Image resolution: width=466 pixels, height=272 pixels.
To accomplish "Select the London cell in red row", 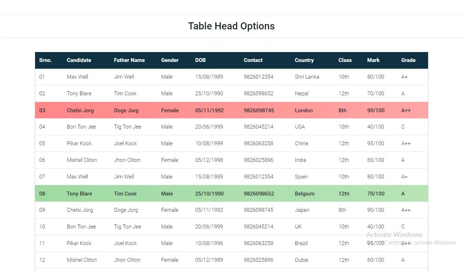I will tap(304, 110).
